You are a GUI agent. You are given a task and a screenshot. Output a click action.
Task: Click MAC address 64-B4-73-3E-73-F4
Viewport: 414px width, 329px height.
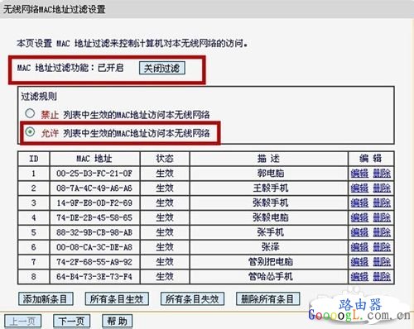[94, 276]
